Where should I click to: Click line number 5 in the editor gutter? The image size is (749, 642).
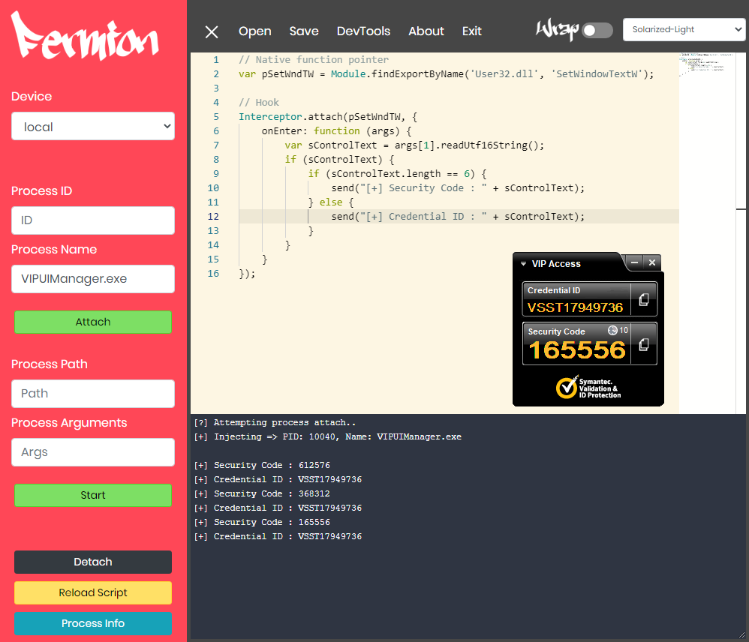coord(216,117)
